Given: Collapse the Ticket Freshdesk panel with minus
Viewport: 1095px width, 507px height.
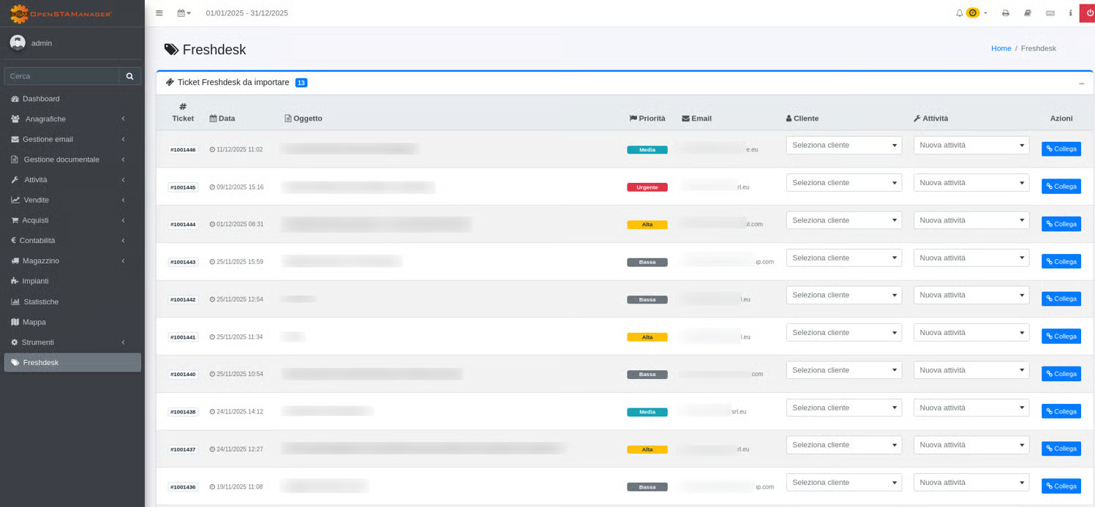Looking at the screenshot, I should click(1081, 83).
